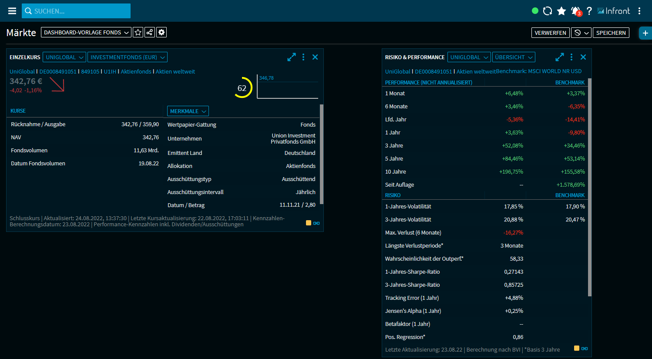Open the INVESTMENTFONDS (EUR) selector
Viewport: 652px width, 359px height.
tap(128, 57)
